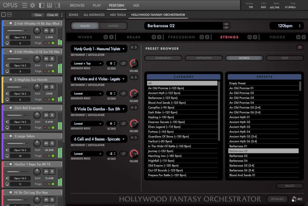Open arranger mode dropdown under 3 Viola Da Gamba

coord(87,124)
